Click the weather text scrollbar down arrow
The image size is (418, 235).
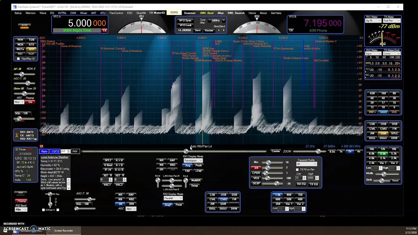tap(68, 188)
